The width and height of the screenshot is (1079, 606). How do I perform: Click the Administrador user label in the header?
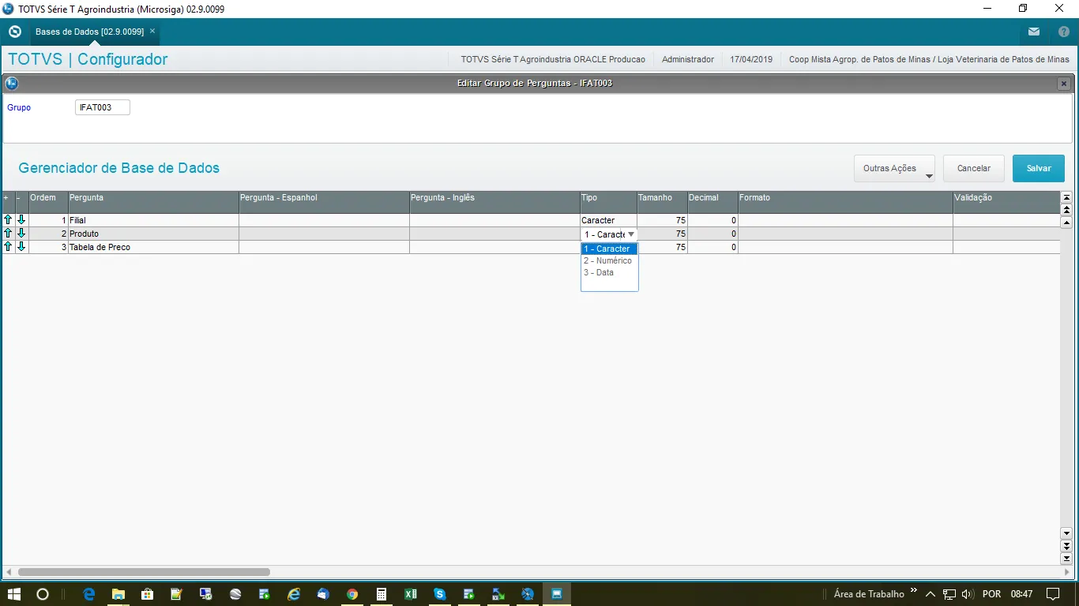pyautogui.click(x=688, y=59)
